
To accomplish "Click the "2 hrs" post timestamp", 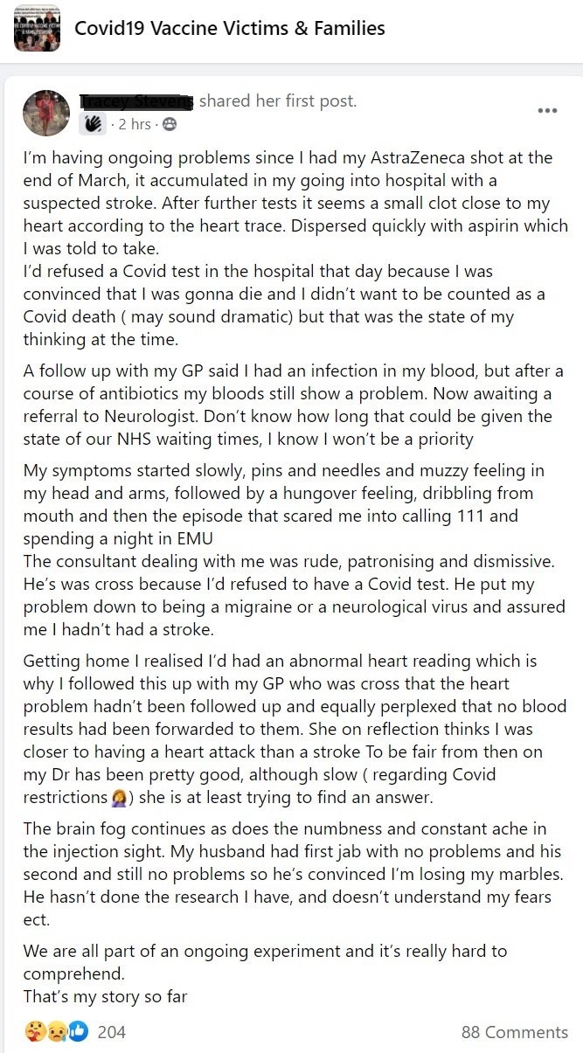I will (x=135, y=125).
